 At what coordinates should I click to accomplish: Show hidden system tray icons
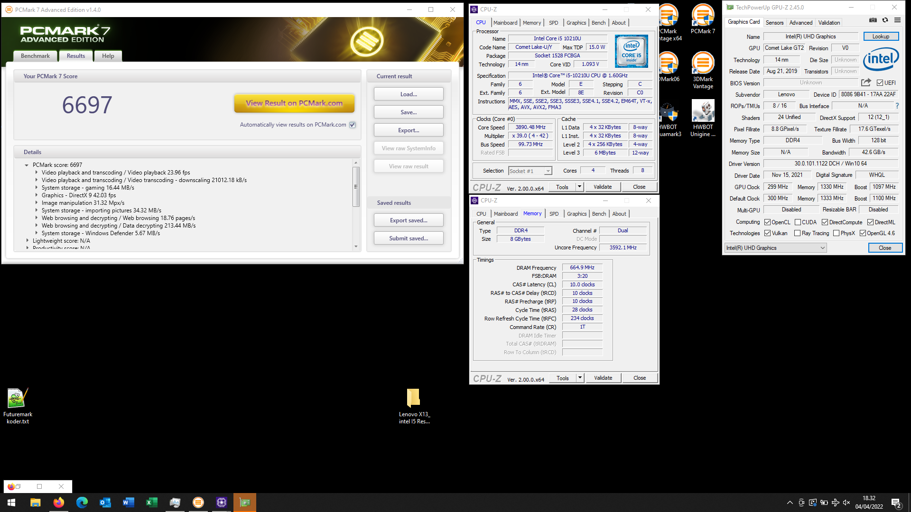[x=790, y=503]
